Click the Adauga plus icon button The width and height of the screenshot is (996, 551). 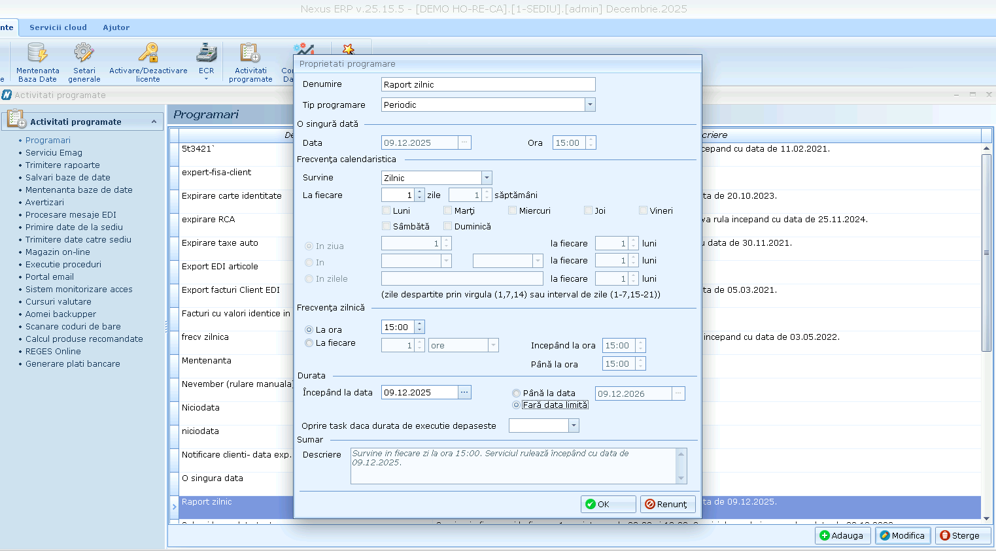[x=842, y=535]
